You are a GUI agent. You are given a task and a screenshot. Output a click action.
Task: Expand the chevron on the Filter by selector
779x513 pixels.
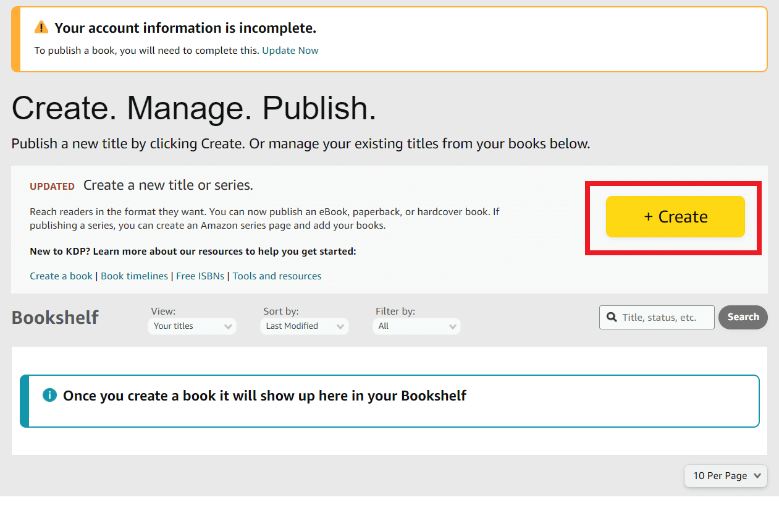coord(453,326)
